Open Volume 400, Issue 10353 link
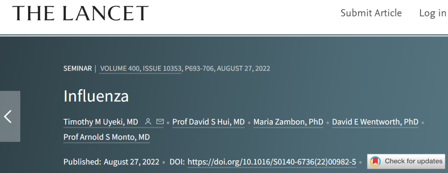Image resolution: width=448 pixels, height=173 pixels. 141,68
